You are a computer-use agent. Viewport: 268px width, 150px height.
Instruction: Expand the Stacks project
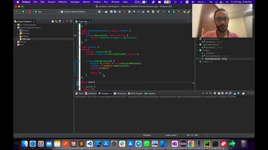[15, 42]
